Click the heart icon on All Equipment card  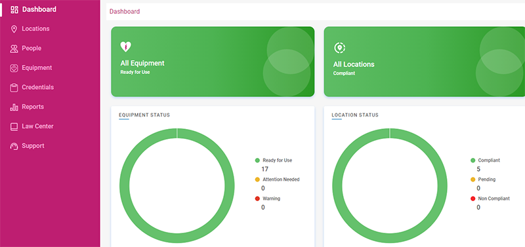tap(125, 47)
